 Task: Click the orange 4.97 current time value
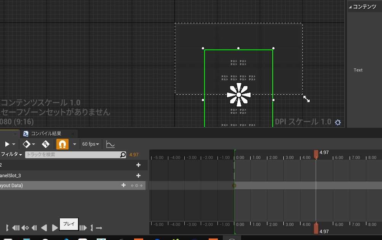134,154
